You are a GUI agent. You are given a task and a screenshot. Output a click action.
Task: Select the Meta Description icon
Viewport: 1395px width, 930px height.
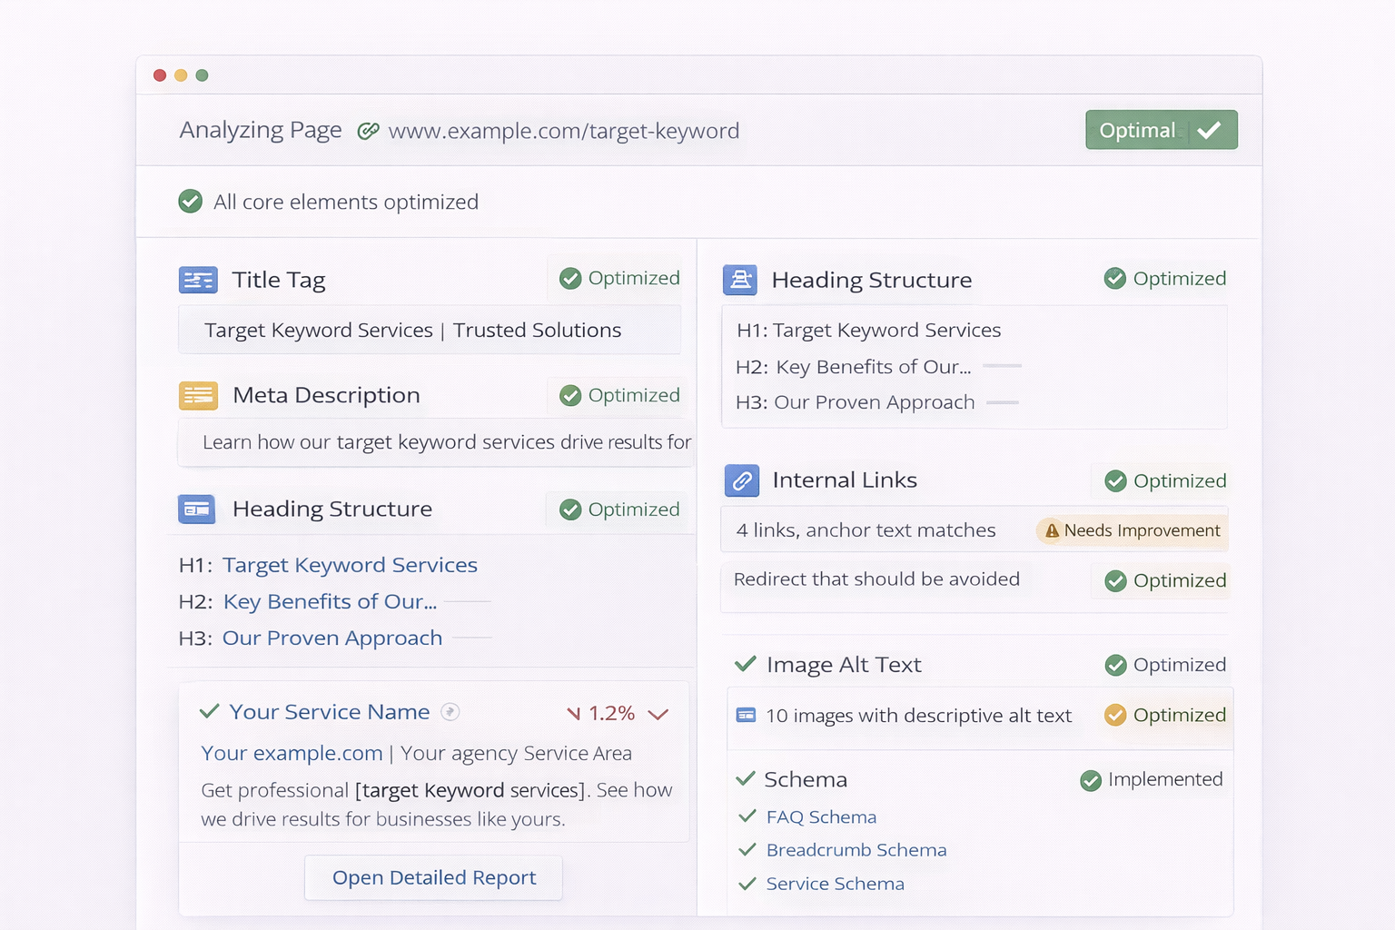[198, 395]
